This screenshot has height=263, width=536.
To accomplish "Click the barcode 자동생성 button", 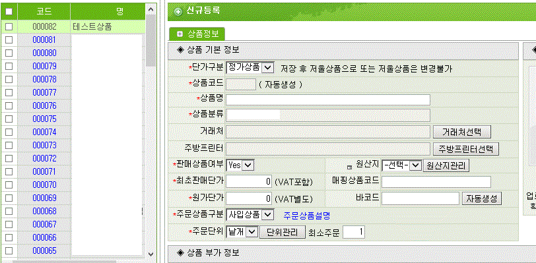I will click(482, 199).
